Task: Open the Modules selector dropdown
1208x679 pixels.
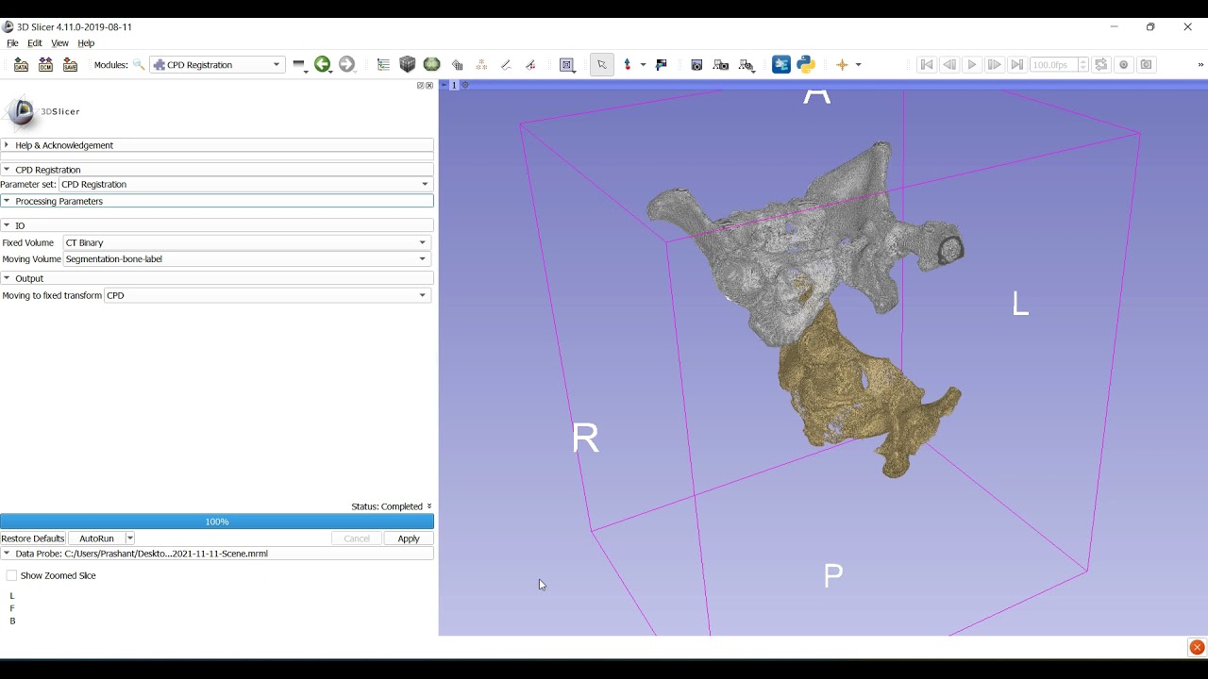Action: click(x=217, y=65)
